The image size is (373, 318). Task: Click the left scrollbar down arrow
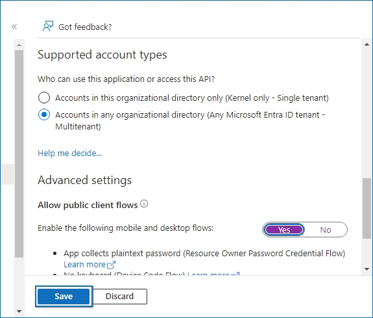click(19, 311)
